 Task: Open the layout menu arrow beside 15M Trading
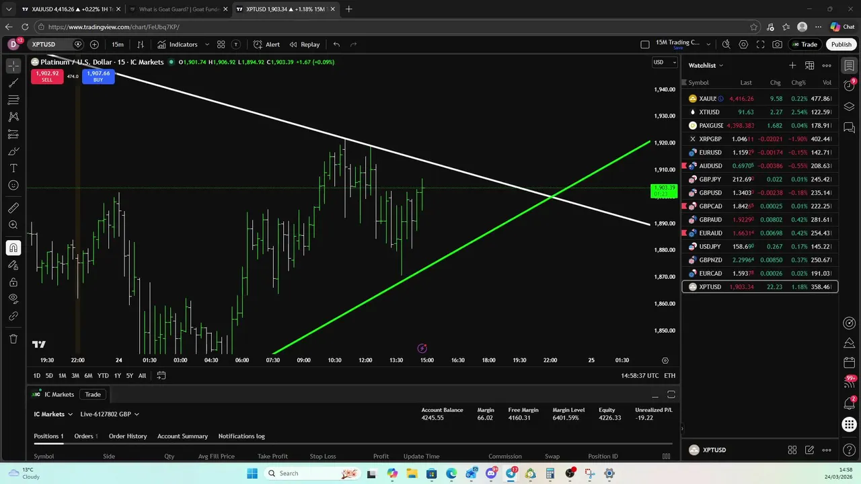(x=708, y=44)
